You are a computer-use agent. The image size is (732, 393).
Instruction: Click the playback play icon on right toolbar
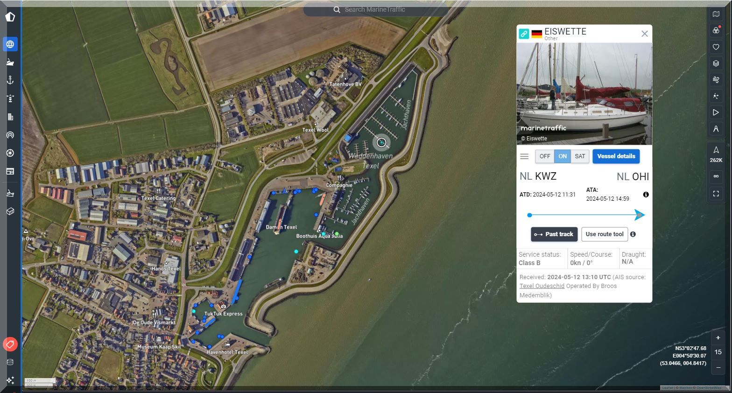[x=716, y=112]
